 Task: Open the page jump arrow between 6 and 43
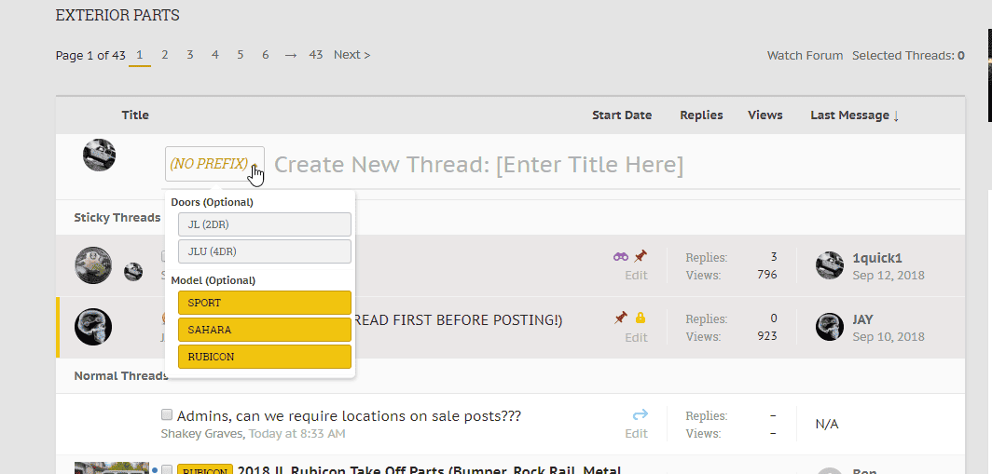click(290, 56)
